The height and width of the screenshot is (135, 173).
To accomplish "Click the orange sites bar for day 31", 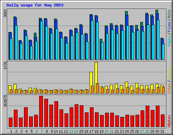I will tap(163, 90).
